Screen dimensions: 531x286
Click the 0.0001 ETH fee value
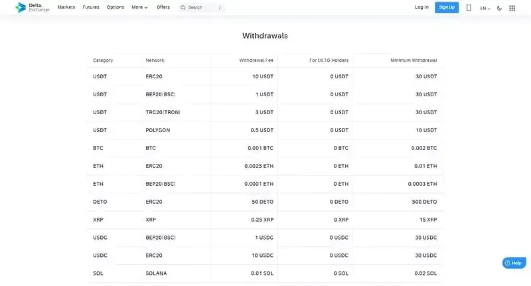tap(259, 184)
